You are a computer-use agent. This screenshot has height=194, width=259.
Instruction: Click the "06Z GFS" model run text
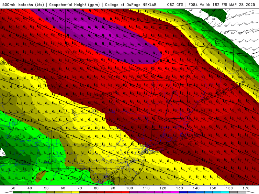tap(175, 5)
